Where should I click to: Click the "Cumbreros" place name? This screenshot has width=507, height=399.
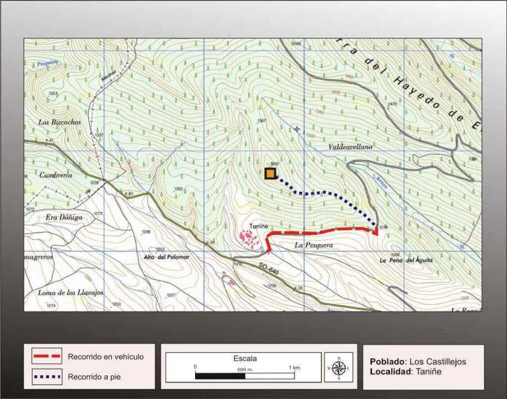(x=56, y=175)
